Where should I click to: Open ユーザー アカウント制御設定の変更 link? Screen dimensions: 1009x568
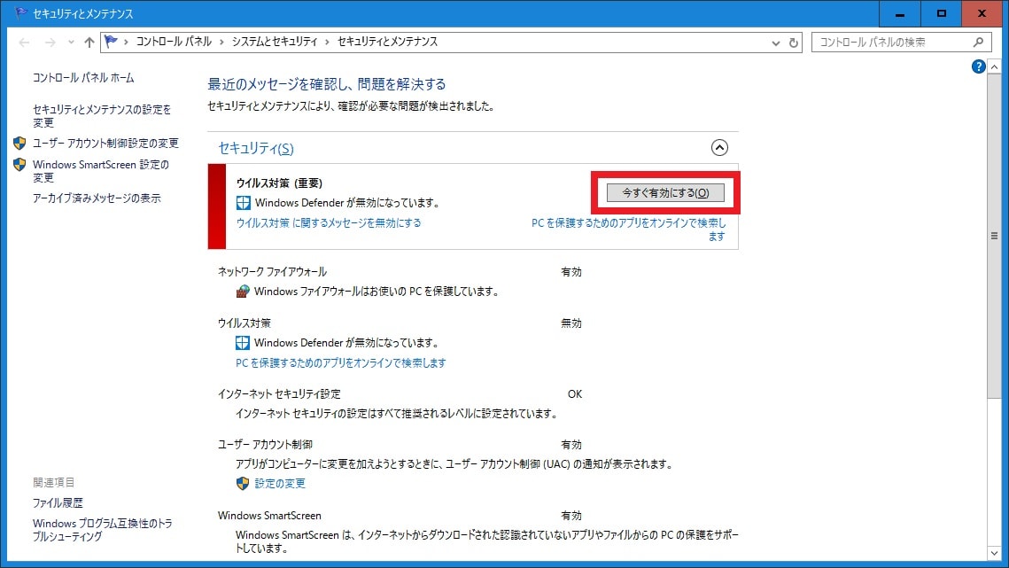coord(105,143)
